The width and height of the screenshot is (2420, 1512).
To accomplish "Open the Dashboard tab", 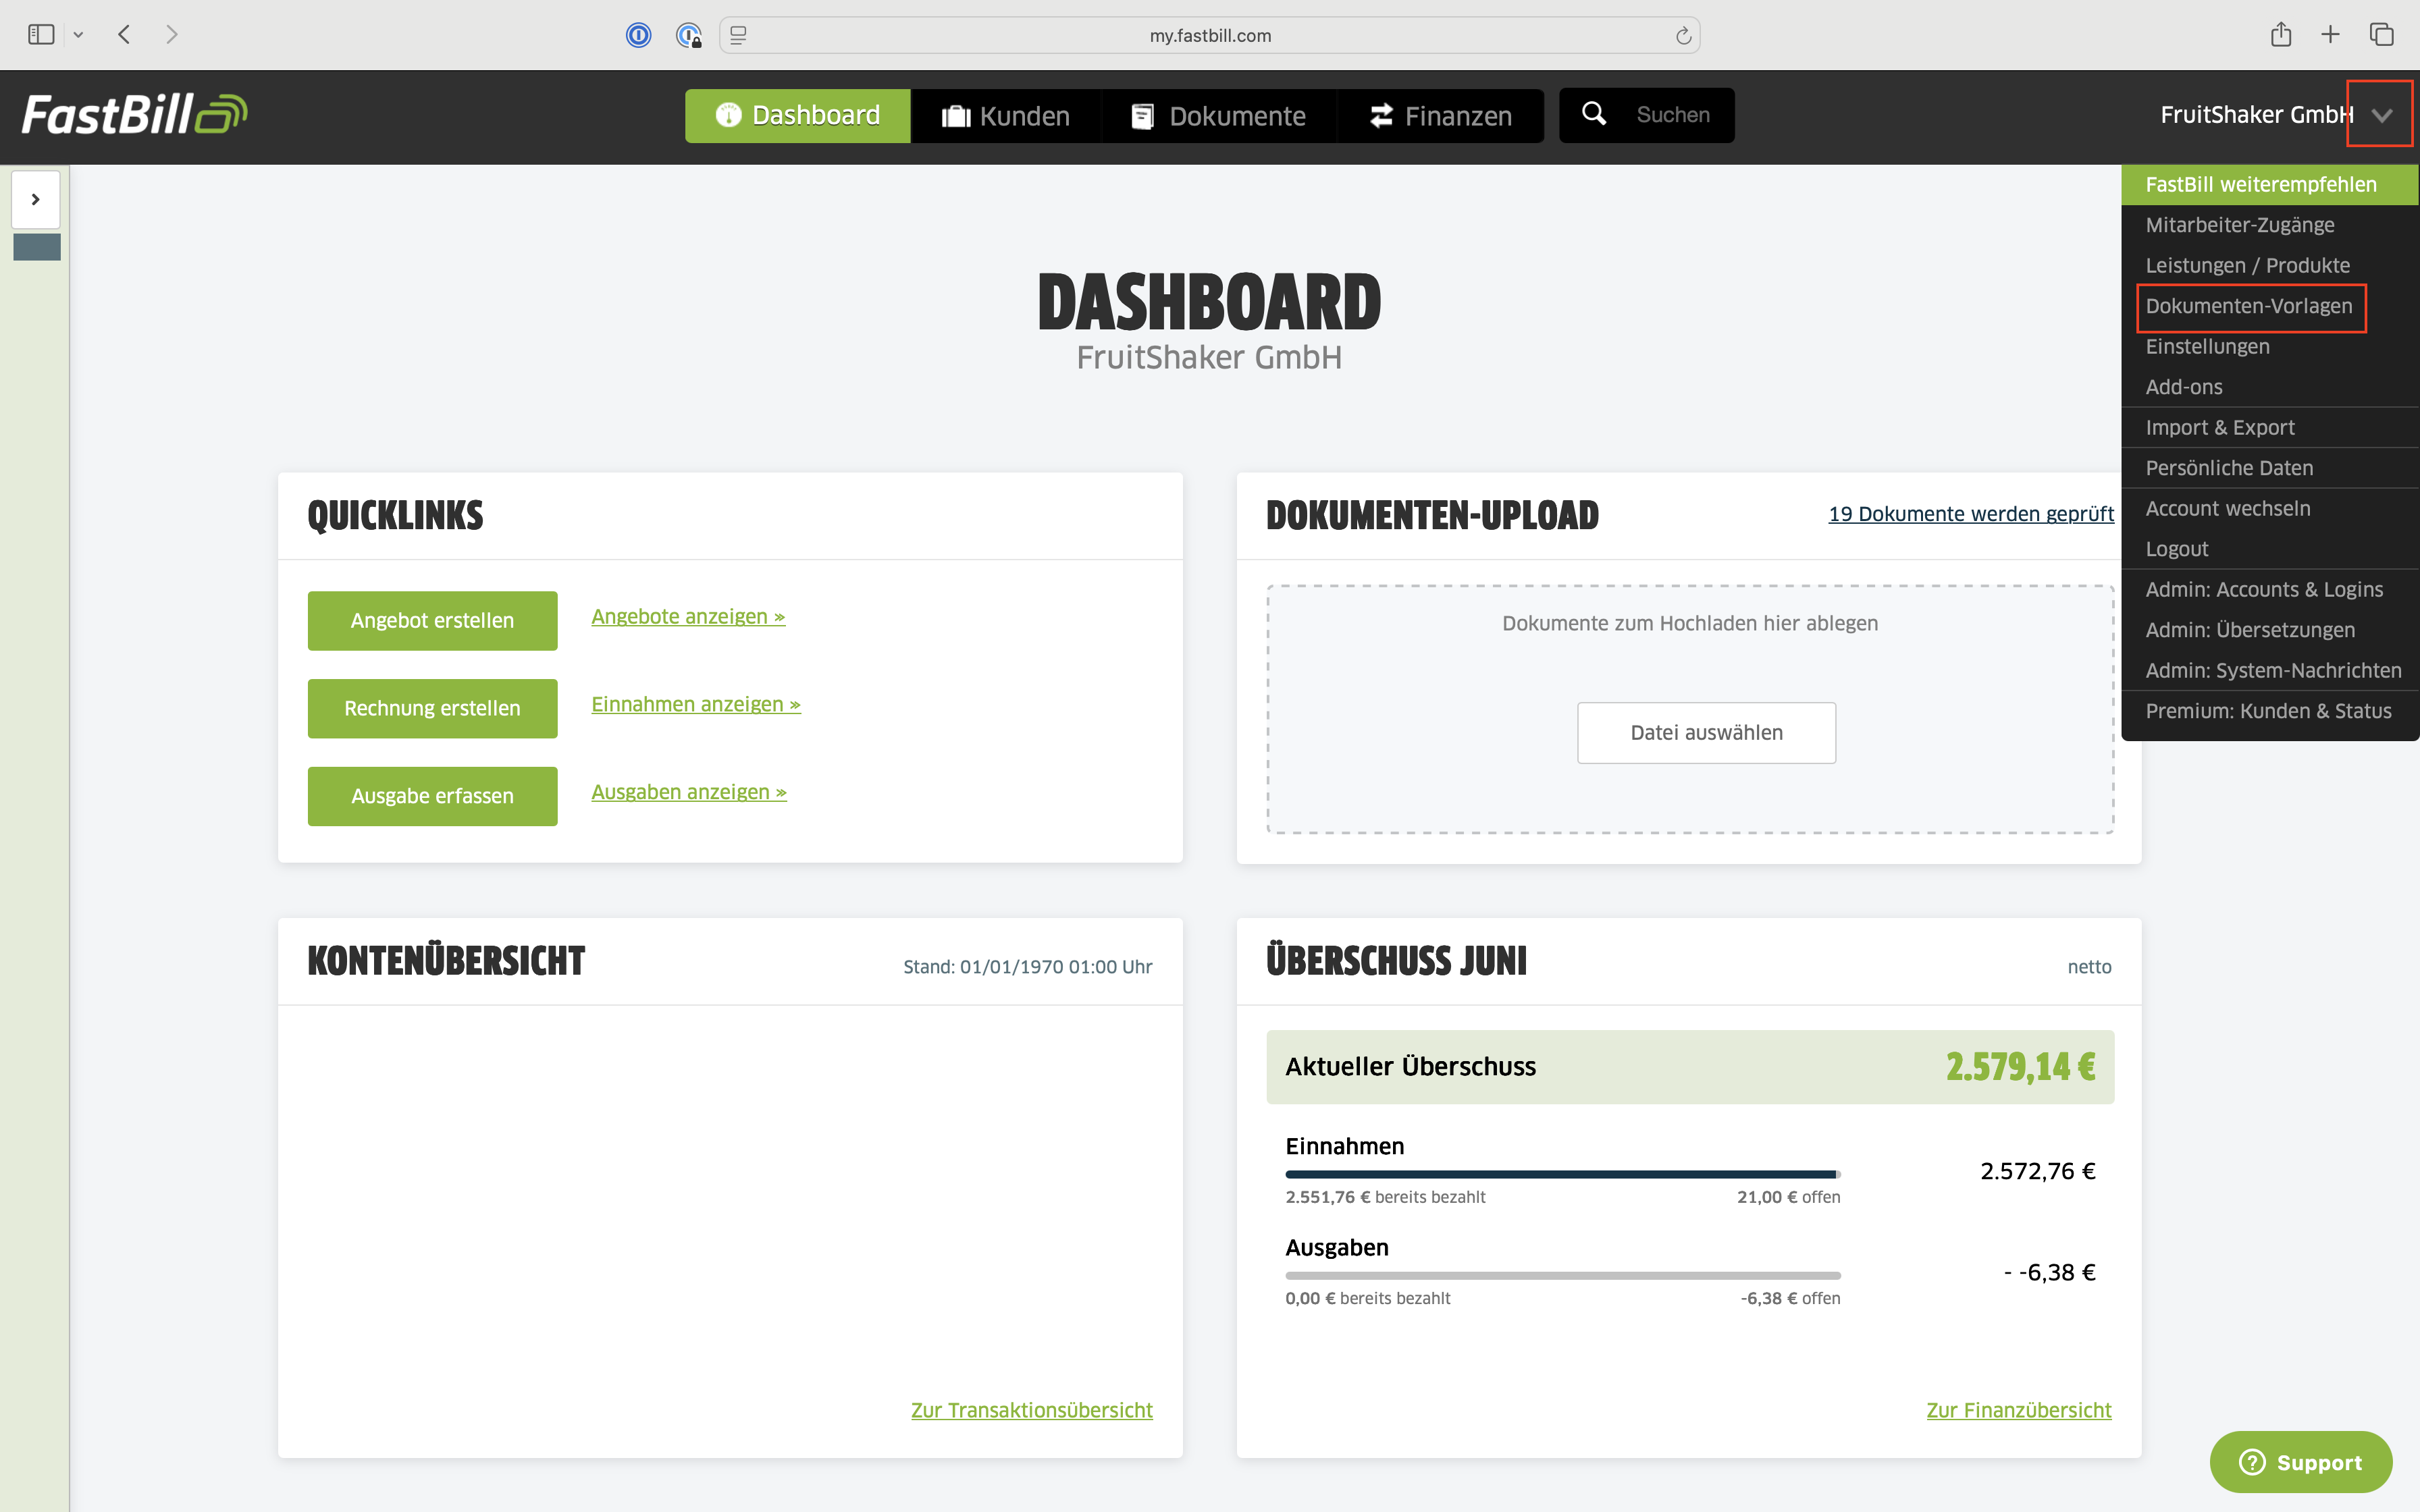I will 797,116.
